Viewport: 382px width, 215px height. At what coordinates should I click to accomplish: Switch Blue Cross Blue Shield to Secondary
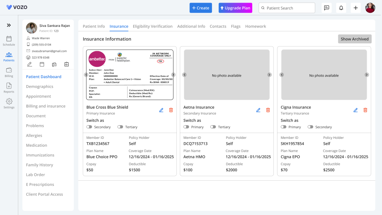pos(89,127)
